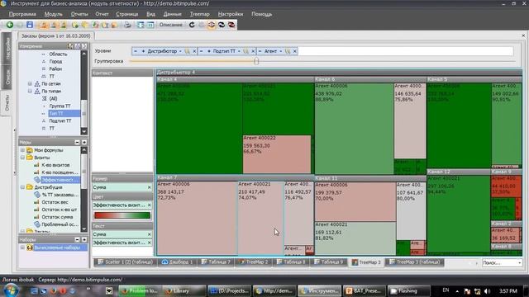Open the Настройки menu
529x297 pixels.
(x=231, y=14)
